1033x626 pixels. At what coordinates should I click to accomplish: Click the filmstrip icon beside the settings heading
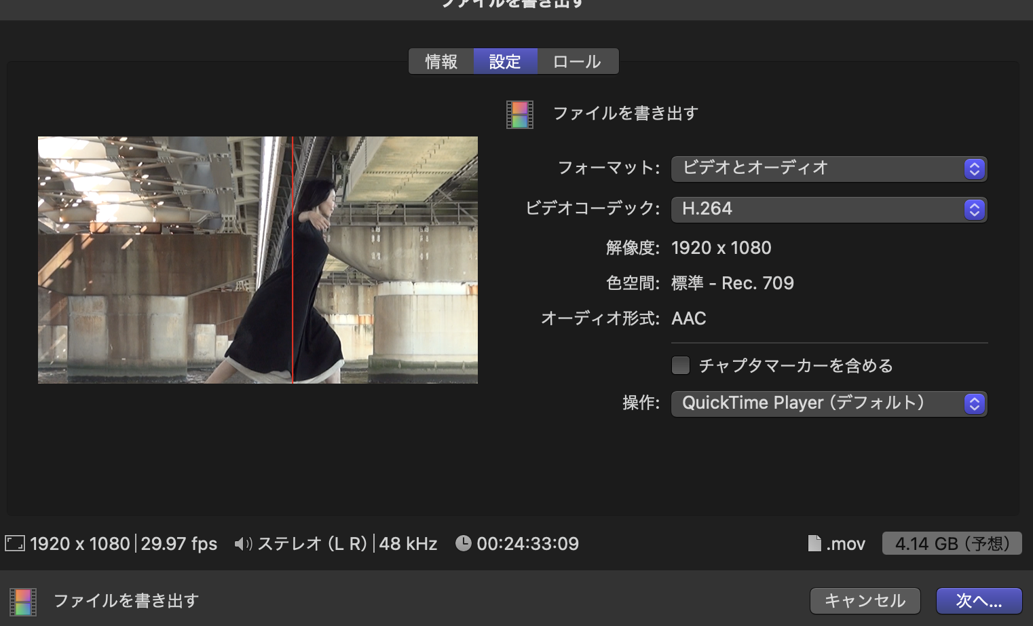[x=520, y=114]
